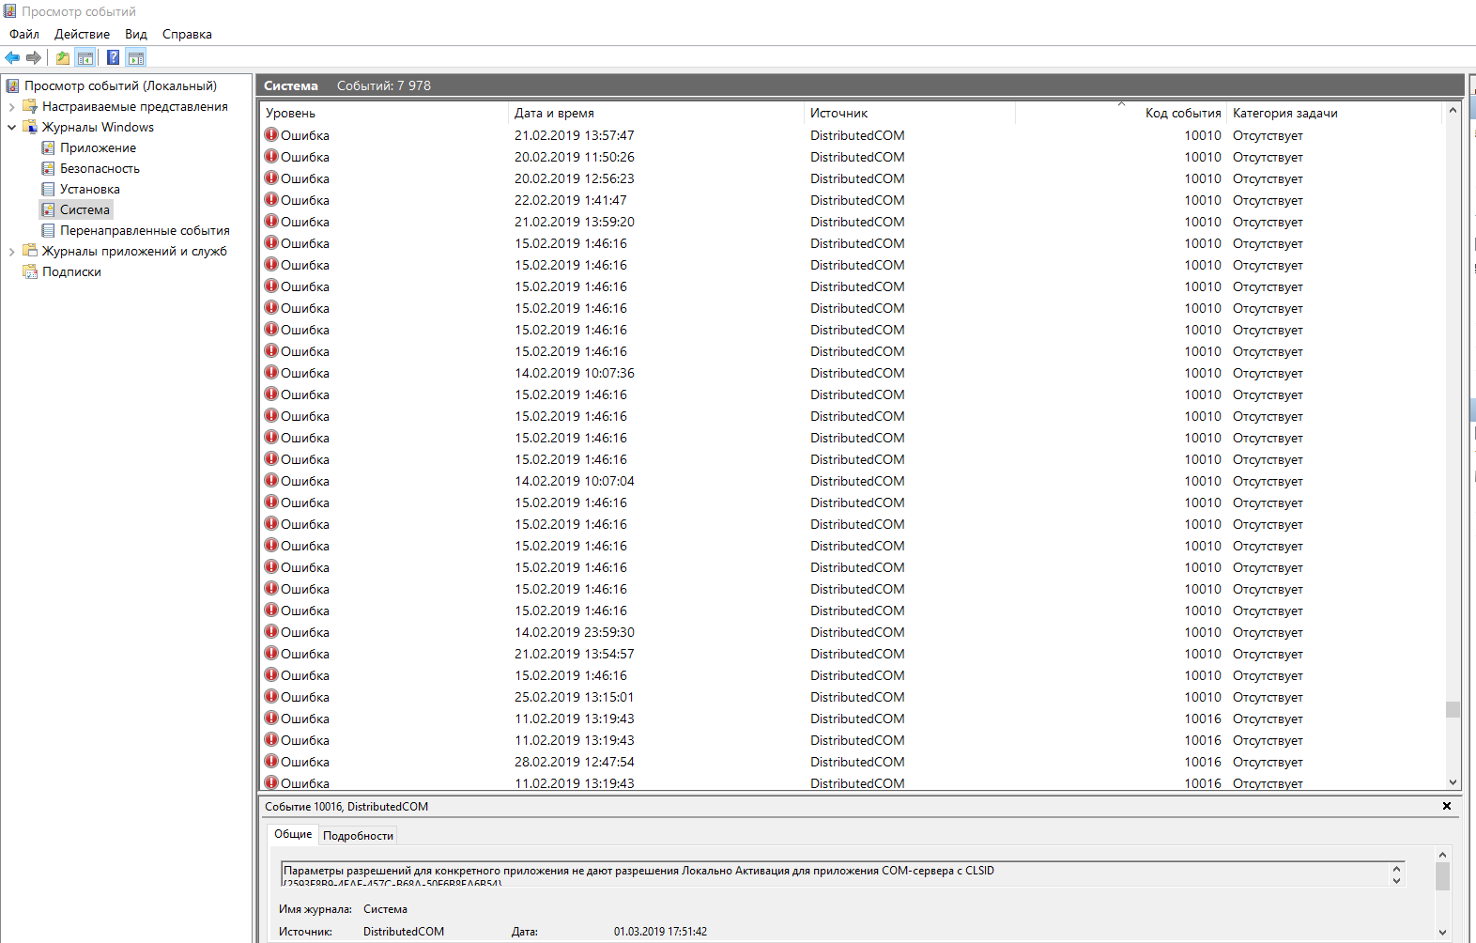Expand Журналы приложений и служб node
Image resolution: width=1476 pixels, height=943 pixels.
point(11,251)
